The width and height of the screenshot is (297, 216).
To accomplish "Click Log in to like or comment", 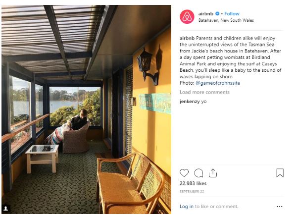I will point(187,206).
